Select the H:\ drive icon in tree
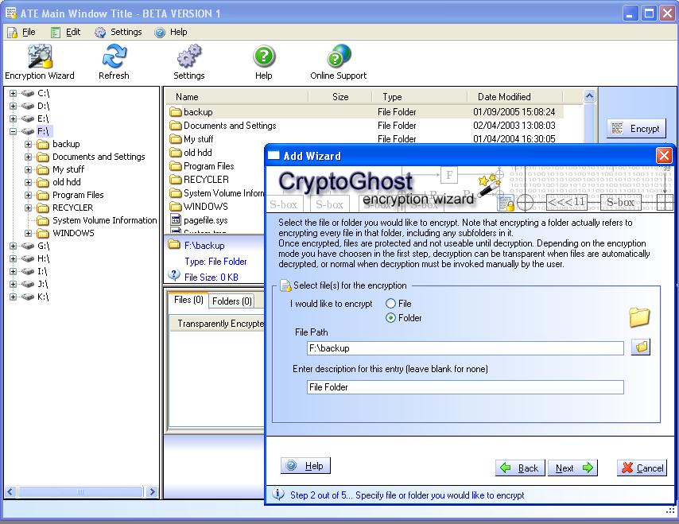 [x=28, y=258]
